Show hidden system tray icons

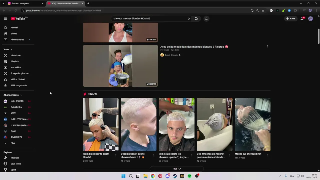[x=280, y=176]
